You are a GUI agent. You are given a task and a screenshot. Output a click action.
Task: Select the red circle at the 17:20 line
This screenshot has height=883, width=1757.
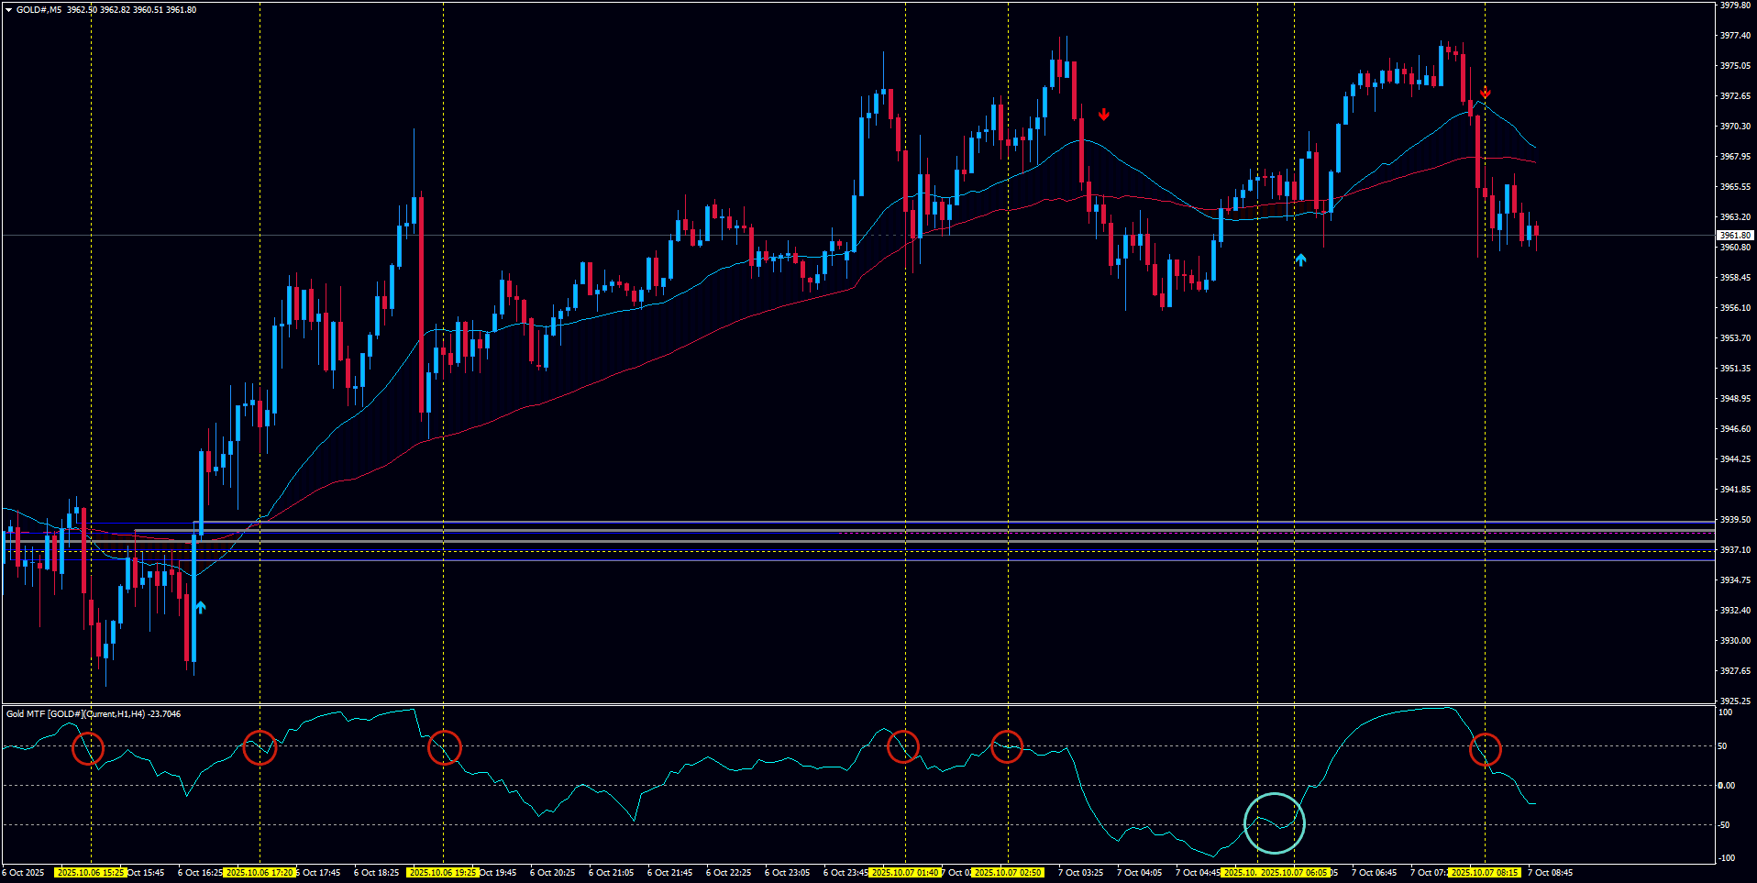260,747
